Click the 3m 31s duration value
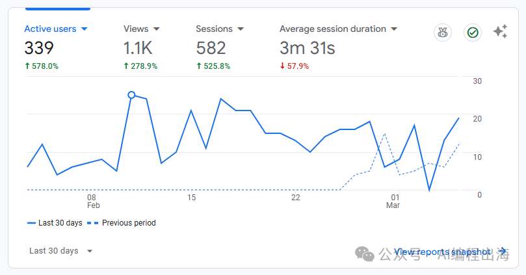Screen dimensions: 526x275 [x=307, y=48]
